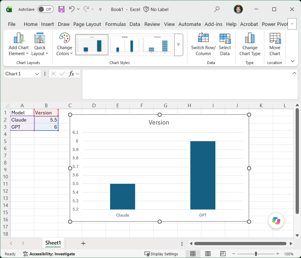
Task: Click Switch Row/Column
Action: pyautogui.click(x=203, y=44)
